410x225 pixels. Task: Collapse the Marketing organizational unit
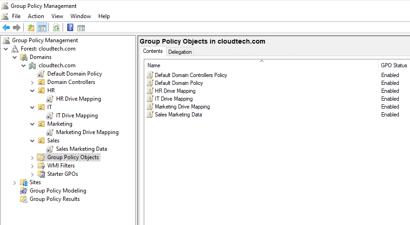[x=32, y=124]
